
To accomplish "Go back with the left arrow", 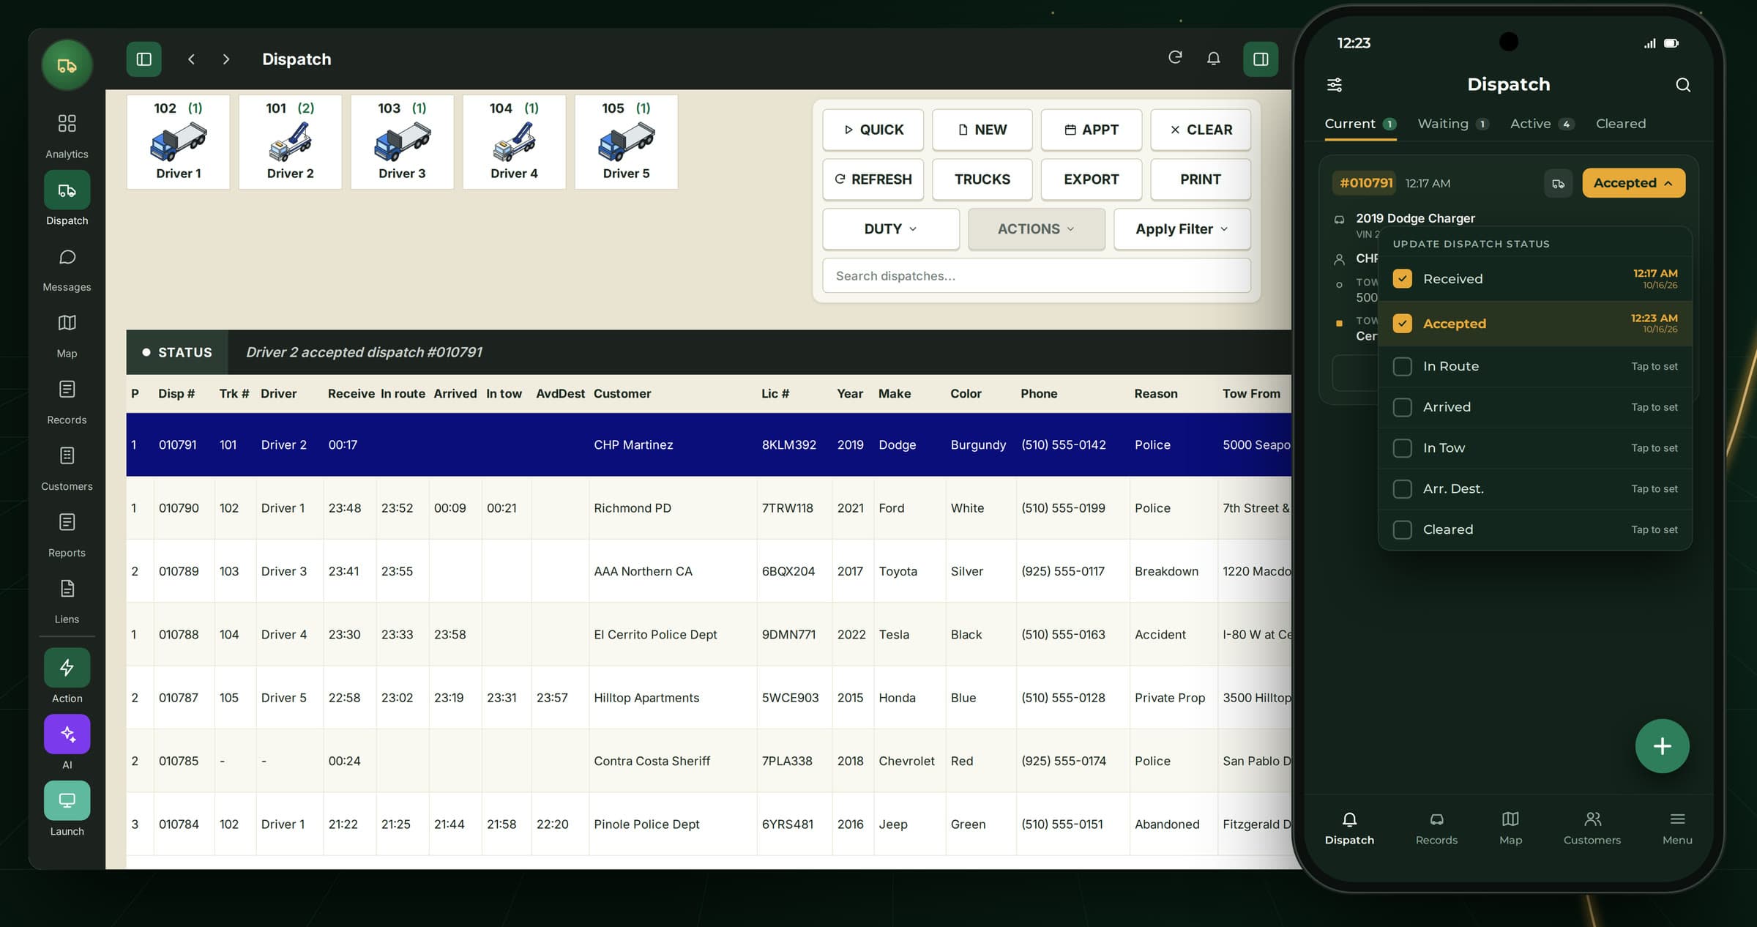I will pyautogui.click(x=191, y=59).
